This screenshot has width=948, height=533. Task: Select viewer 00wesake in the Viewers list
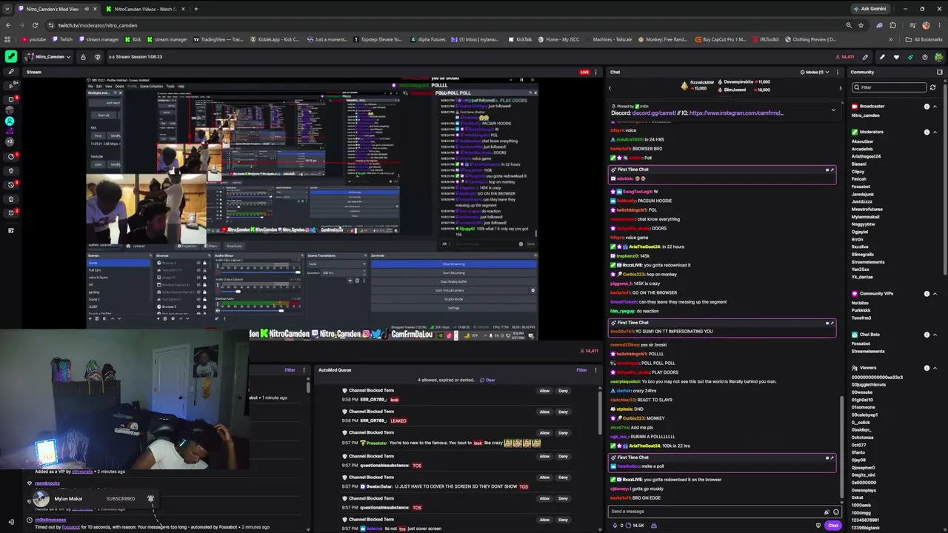[x=862, y=392]
